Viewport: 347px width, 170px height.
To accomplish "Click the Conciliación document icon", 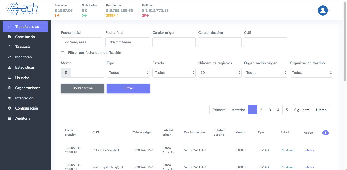I will [9, 37].
